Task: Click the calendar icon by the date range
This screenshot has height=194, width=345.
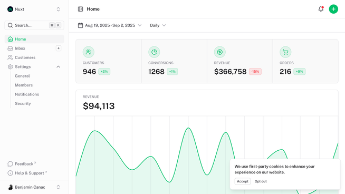Action: 80,25
